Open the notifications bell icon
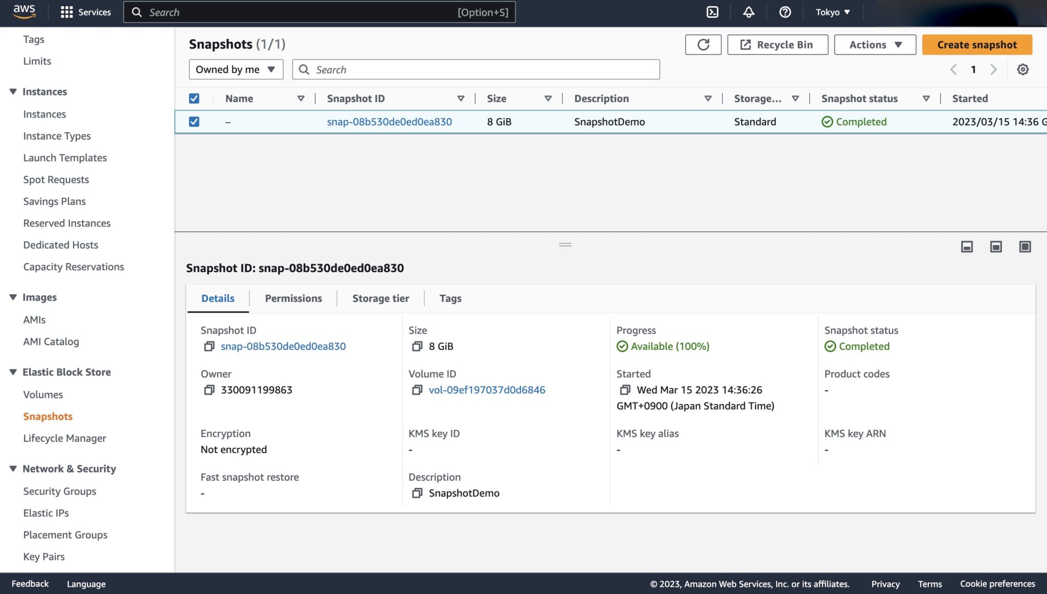Image resolution: width=1047 pixels, height=594 pixels. [748, 12]
